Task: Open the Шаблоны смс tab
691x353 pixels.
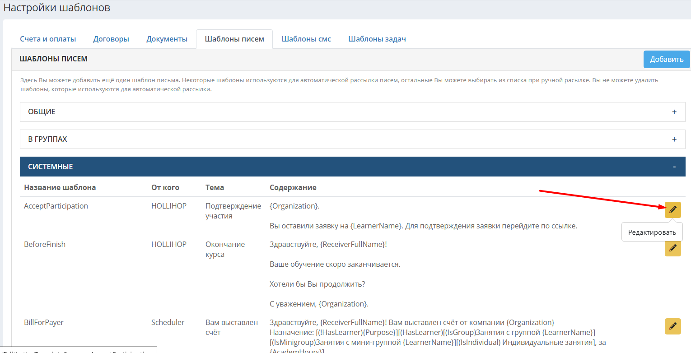Action: 306,39
